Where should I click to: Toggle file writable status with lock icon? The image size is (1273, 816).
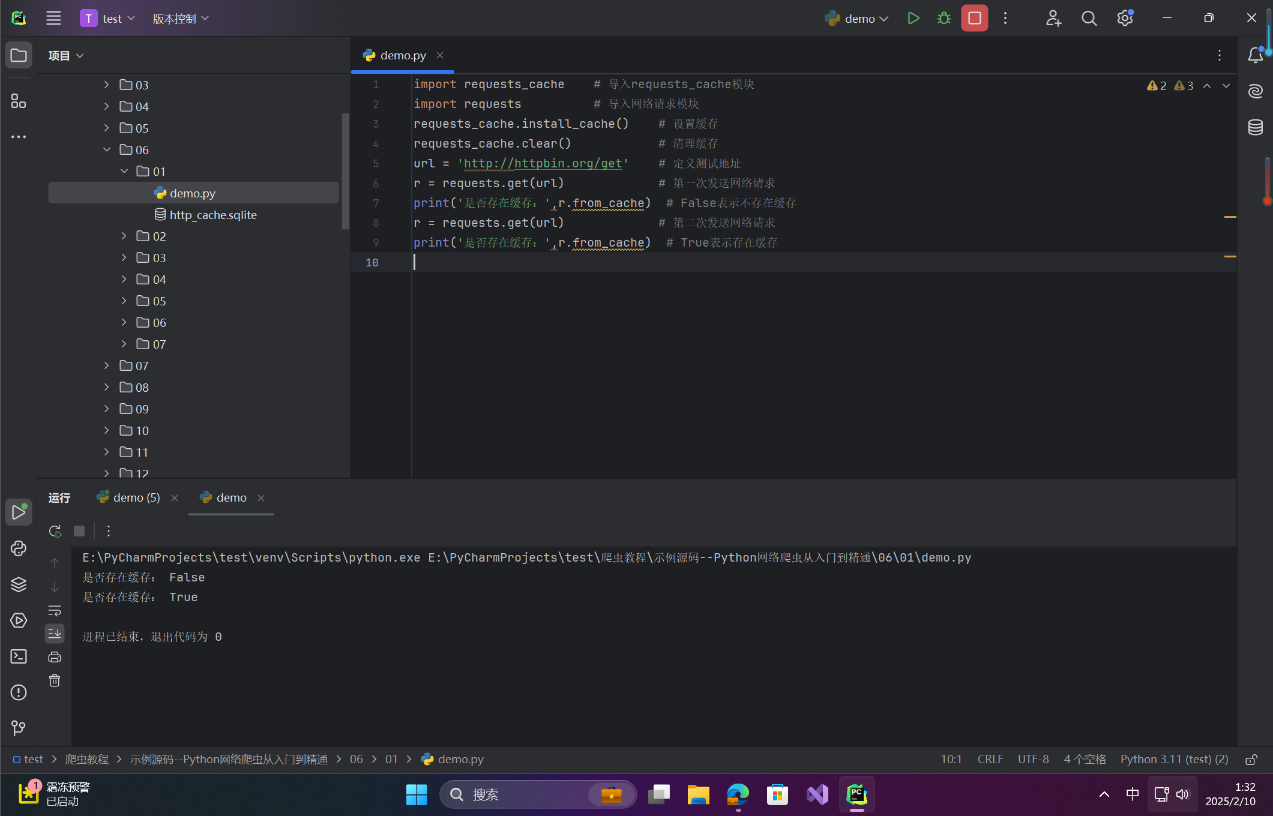tap(1253, 758)
